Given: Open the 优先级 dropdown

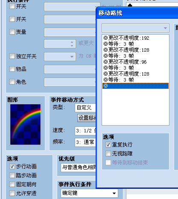Looking at the screenshot, I should (x=79, y=167).
